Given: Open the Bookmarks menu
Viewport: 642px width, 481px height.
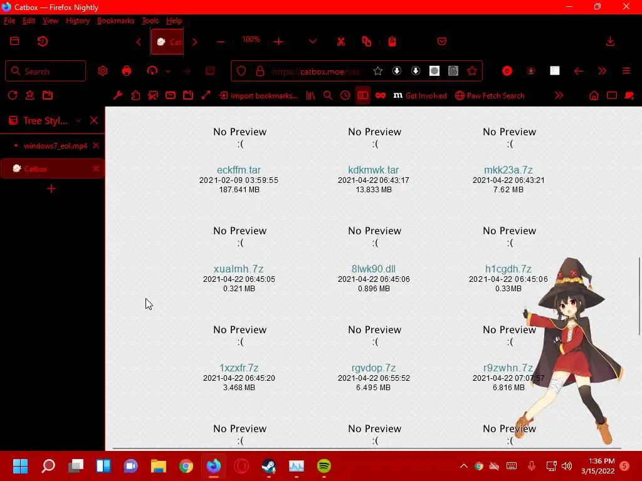Looking at the screenshot, I should click(x=115, y=21).
